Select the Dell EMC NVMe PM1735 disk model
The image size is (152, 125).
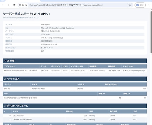point(22,119)
